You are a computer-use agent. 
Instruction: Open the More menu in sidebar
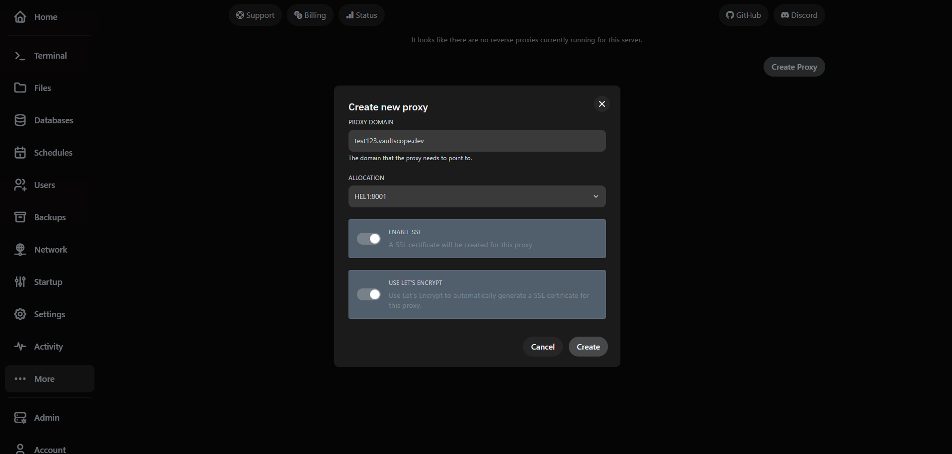click(44, 378)
